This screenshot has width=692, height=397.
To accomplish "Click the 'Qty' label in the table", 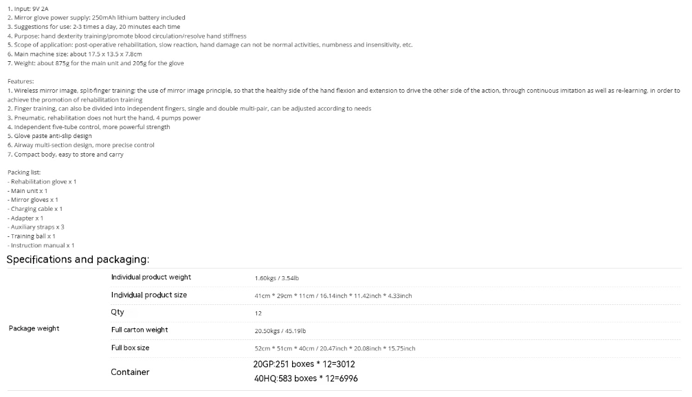I will (x=118, y=313).
